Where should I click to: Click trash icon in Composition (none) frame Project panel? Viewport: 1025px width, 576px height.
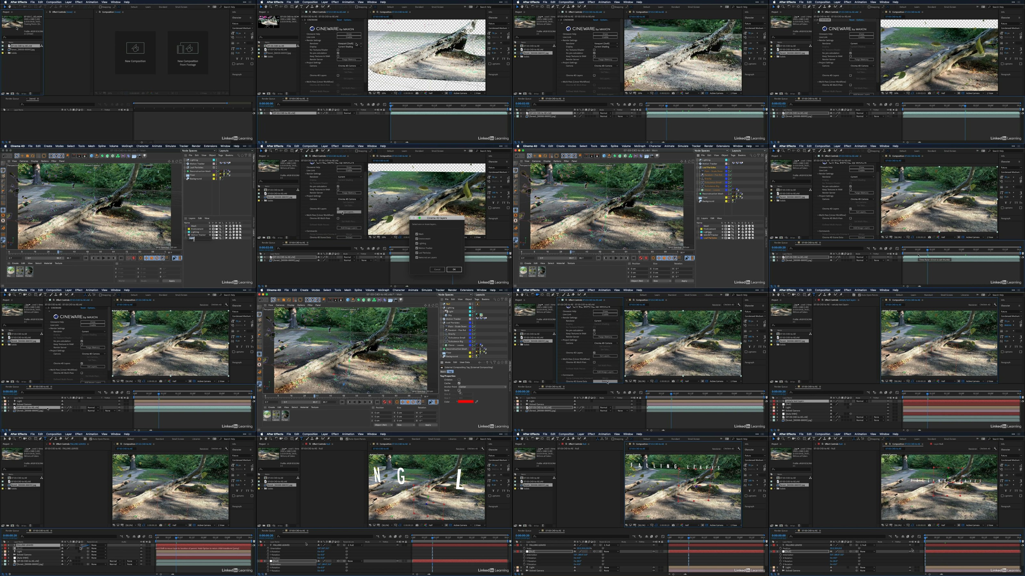click(30, 93)
